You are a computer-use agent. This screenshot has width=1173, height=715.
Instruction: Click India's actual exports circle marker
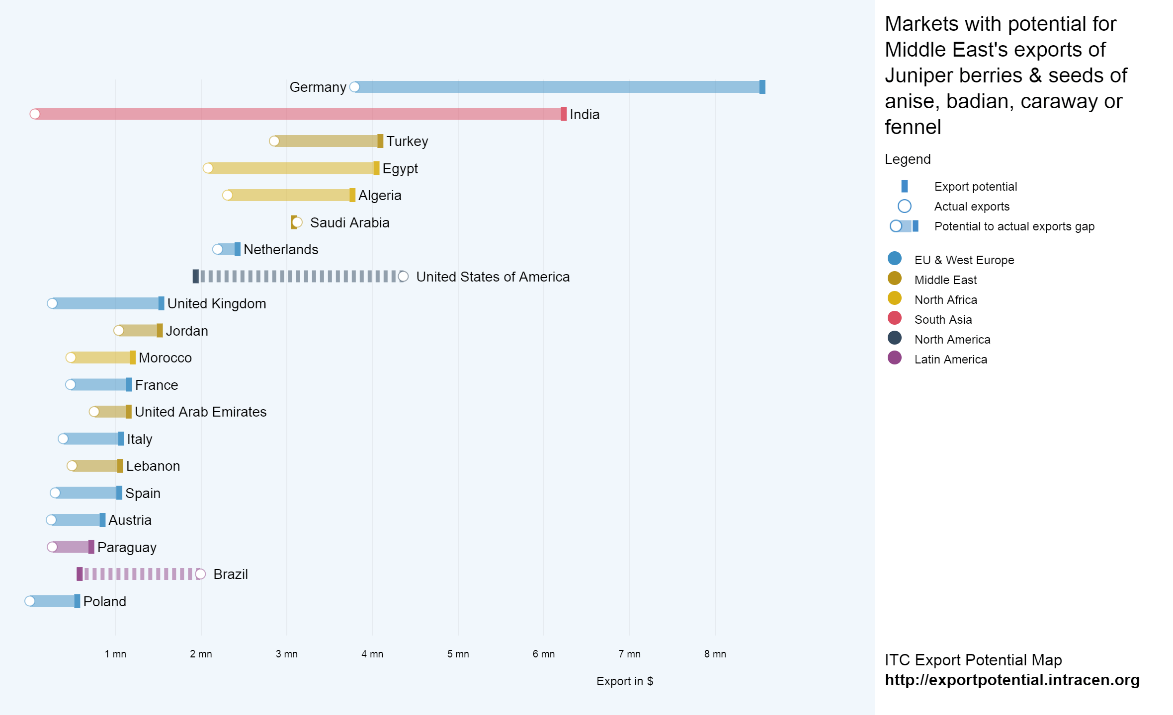pos(35,114)
